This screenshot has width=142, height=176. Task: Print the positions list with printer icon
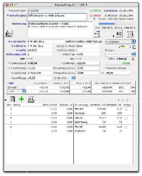coord(31,99)
